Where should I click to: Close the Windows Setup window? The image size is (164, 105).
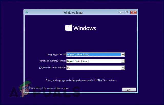[x=133, y=12]
